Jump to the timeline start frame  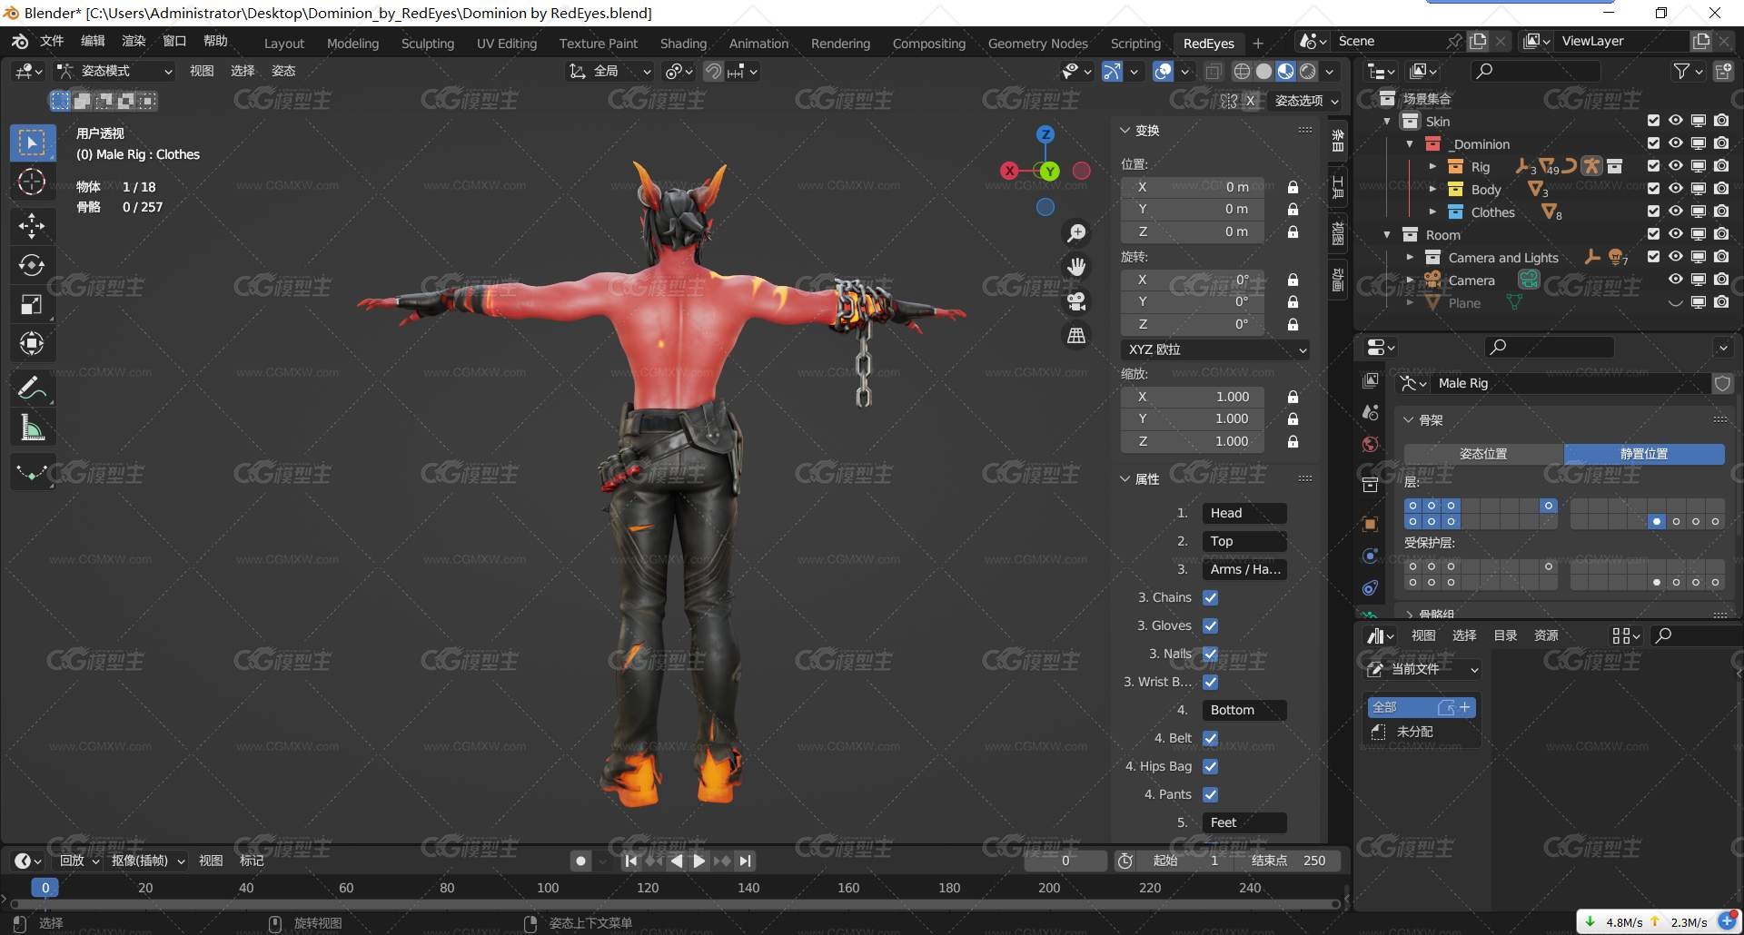pyautogui.click(x=631, y=861)
